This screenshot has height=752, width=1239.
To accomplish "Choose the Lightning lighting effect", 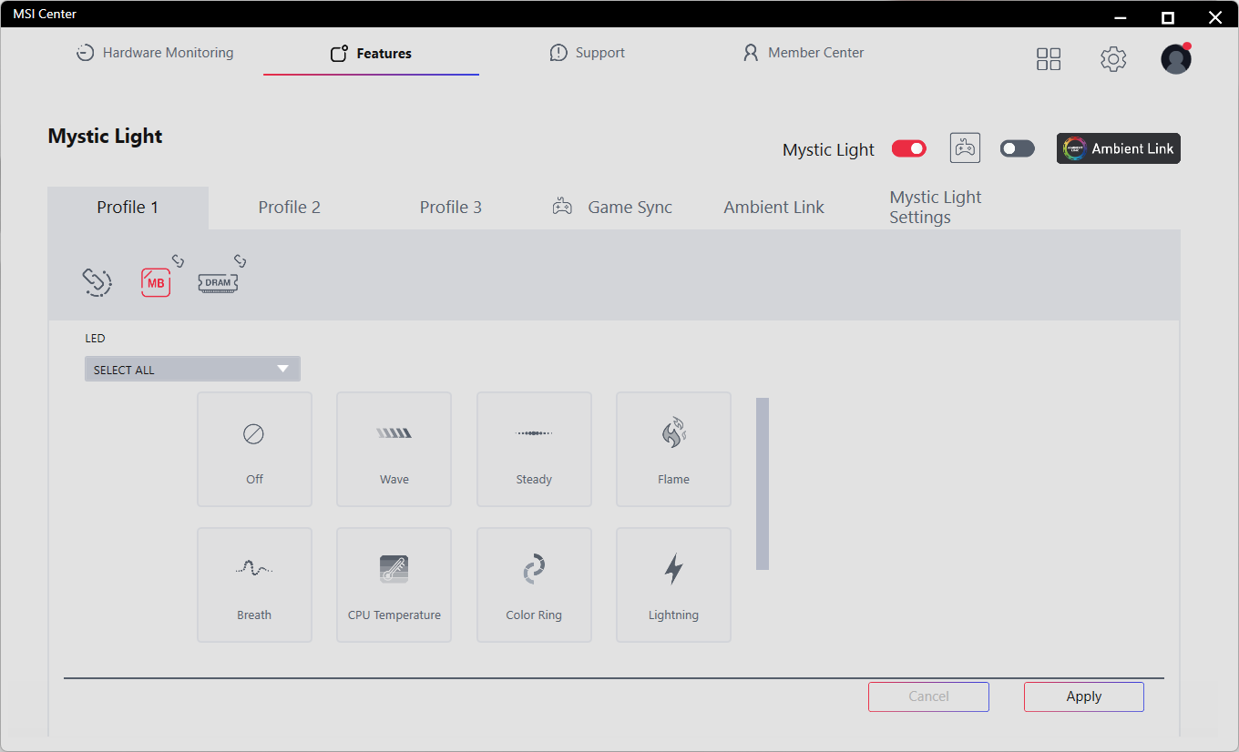I will pos(673,584).
